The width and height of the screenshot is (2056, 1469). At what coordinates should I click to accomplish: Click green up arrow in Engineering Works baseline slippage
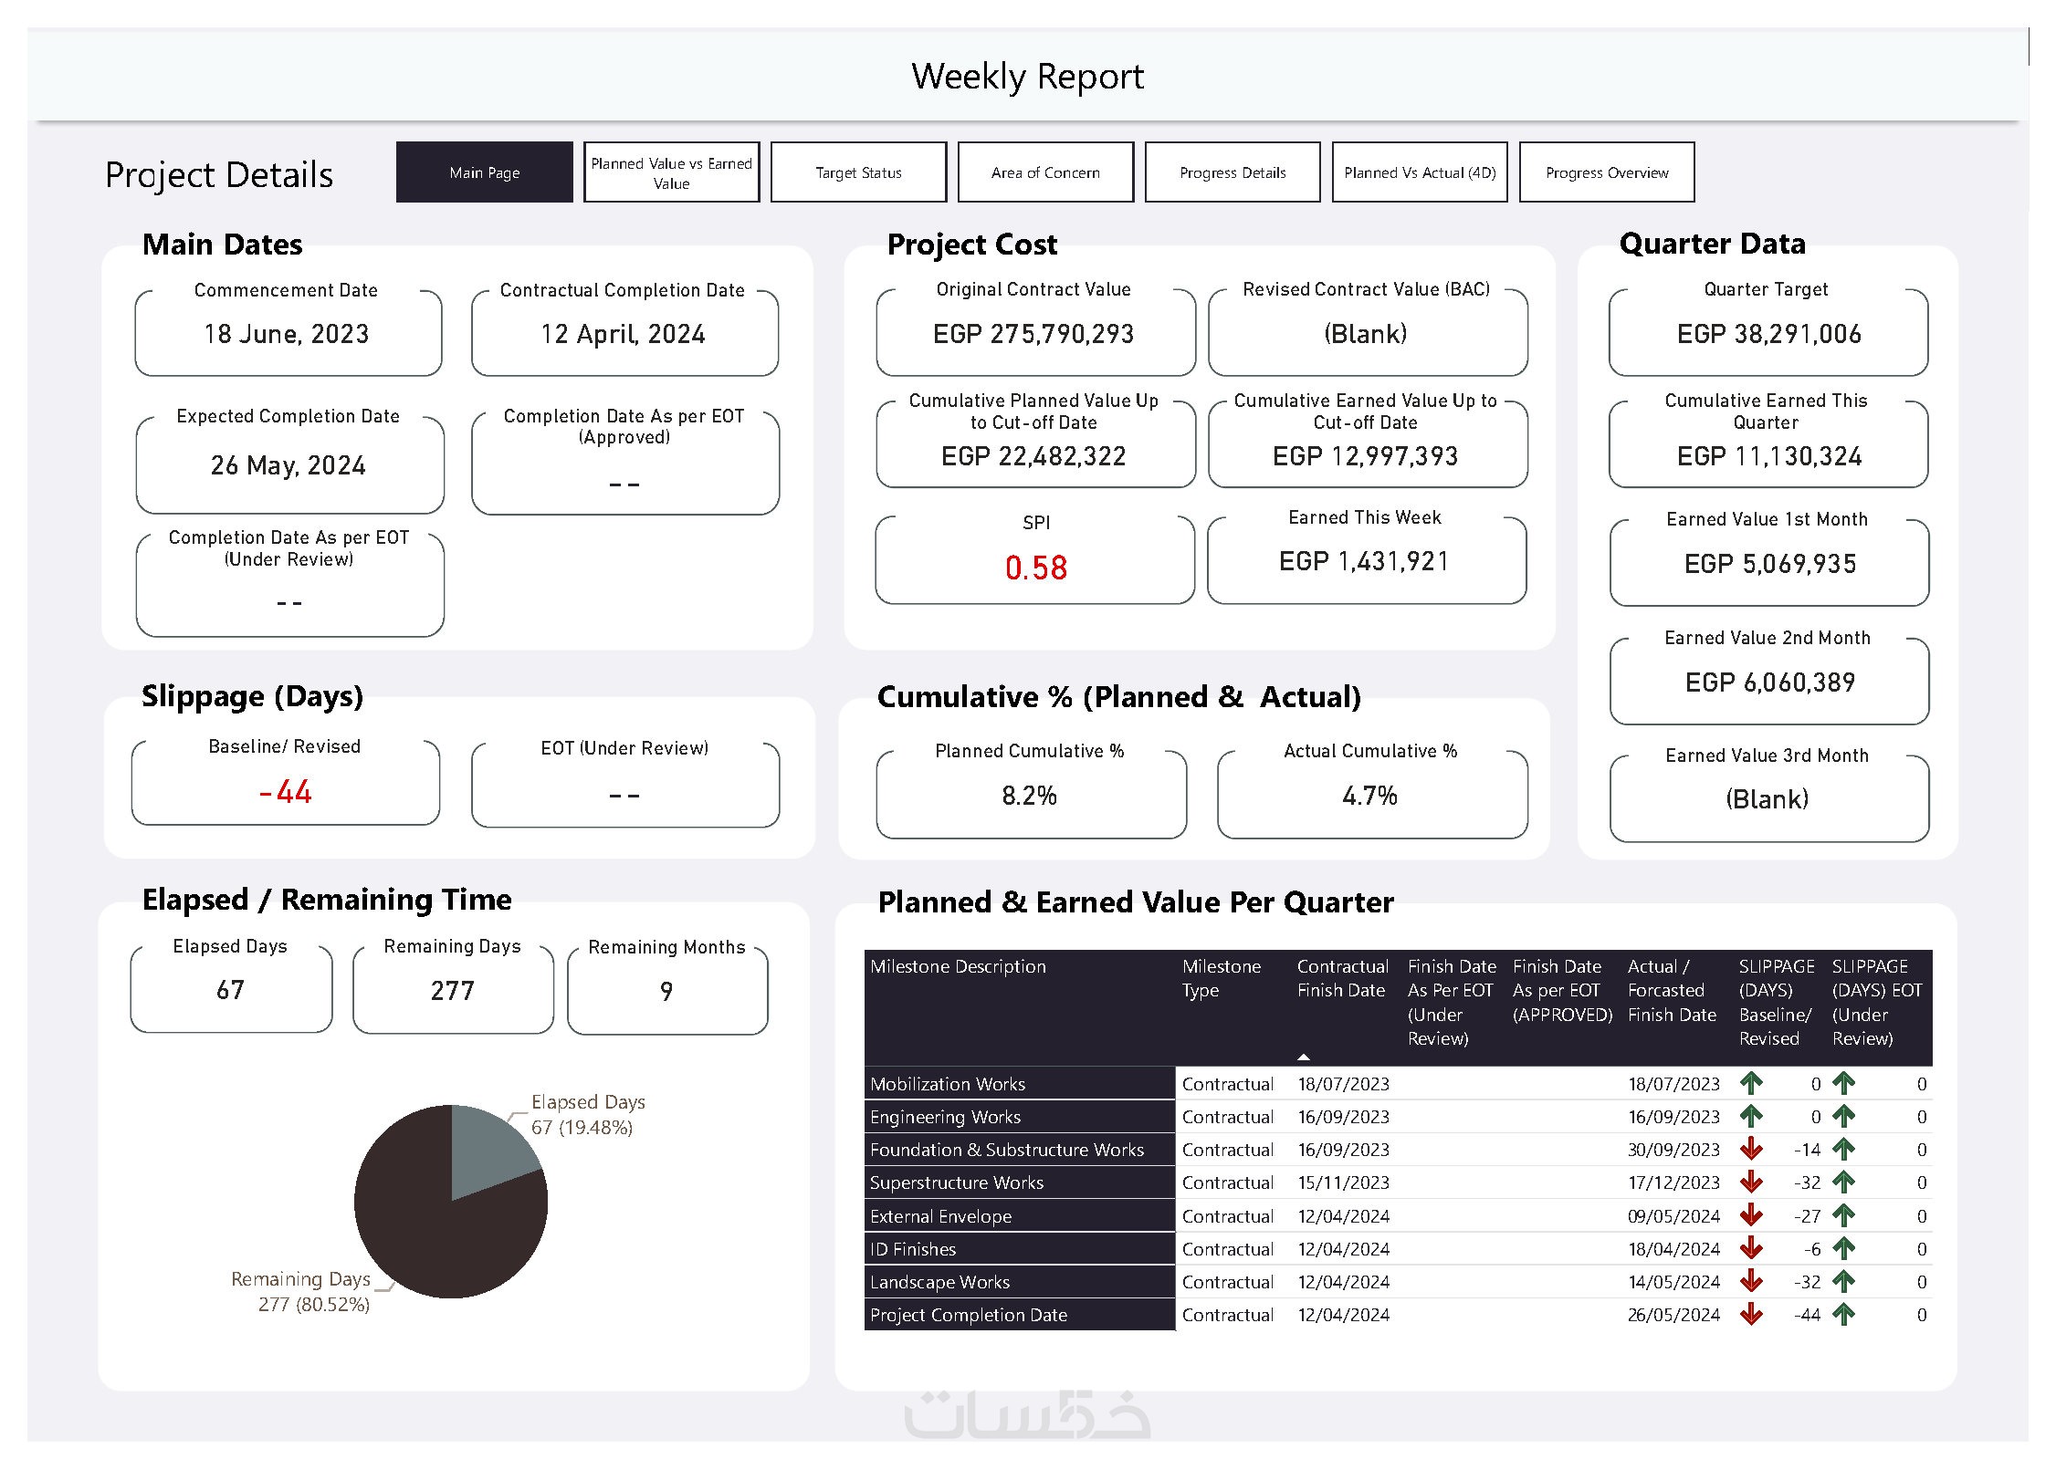[1750, 1117]
